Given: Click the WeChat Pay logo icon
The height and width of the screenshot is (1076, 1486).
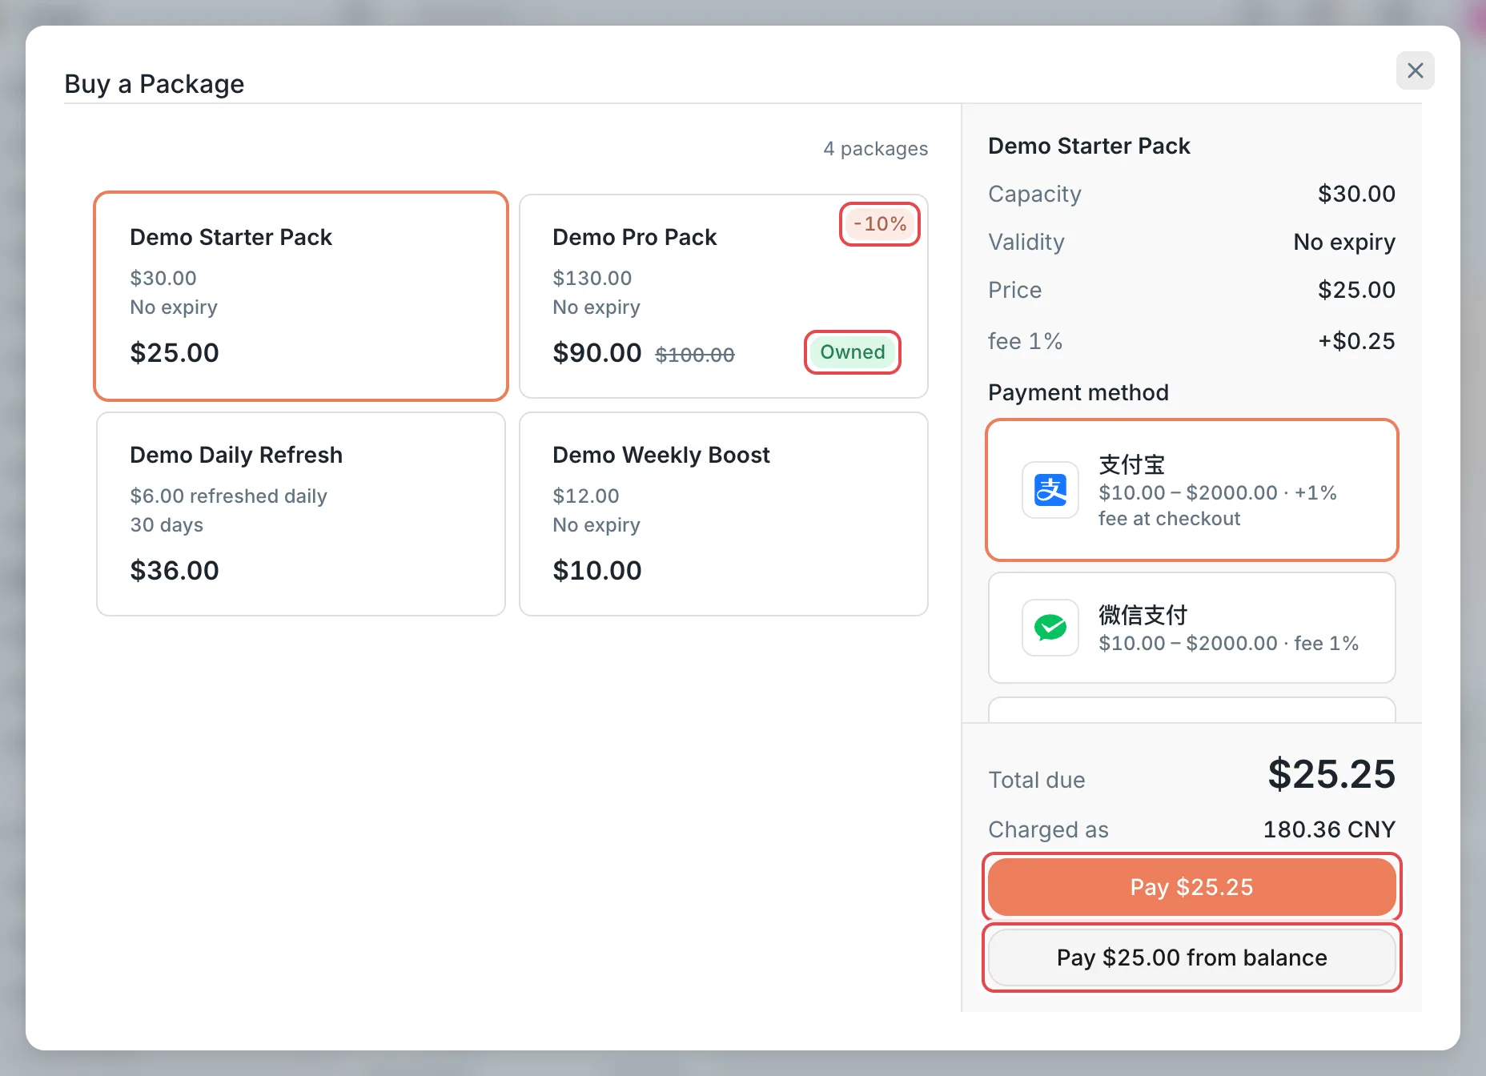Looking at the screenshot, I should point(1050,628).
